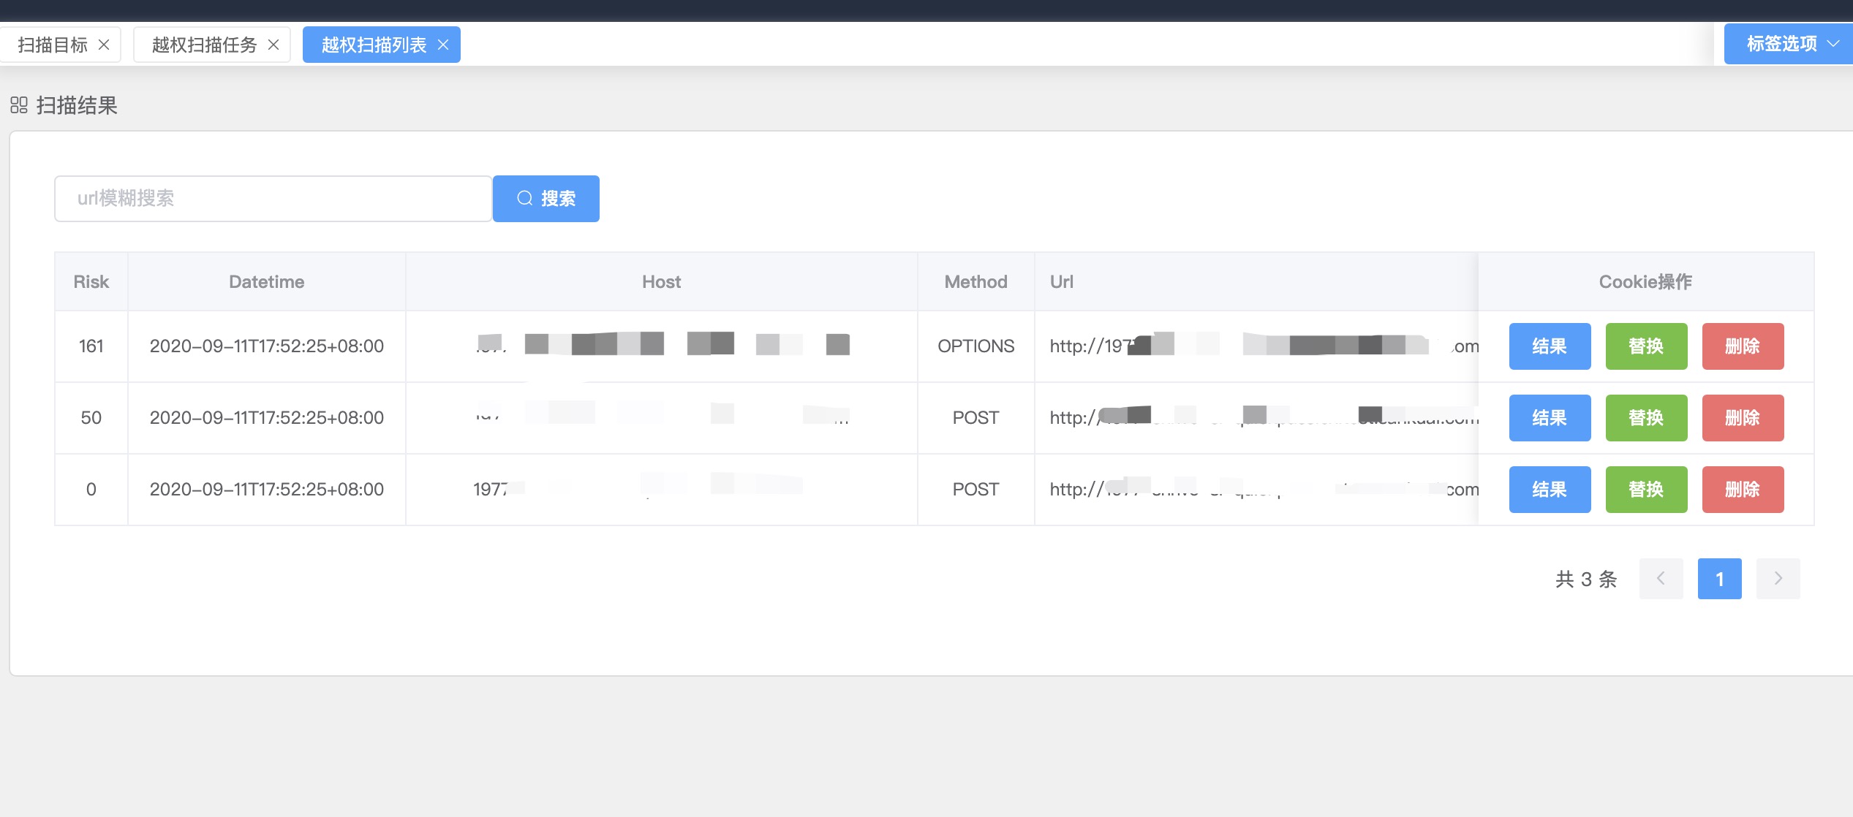1853x817 pixels.
Task: Click 删除 on the Risk 0 row
Action: click(x=1743, y=489)
